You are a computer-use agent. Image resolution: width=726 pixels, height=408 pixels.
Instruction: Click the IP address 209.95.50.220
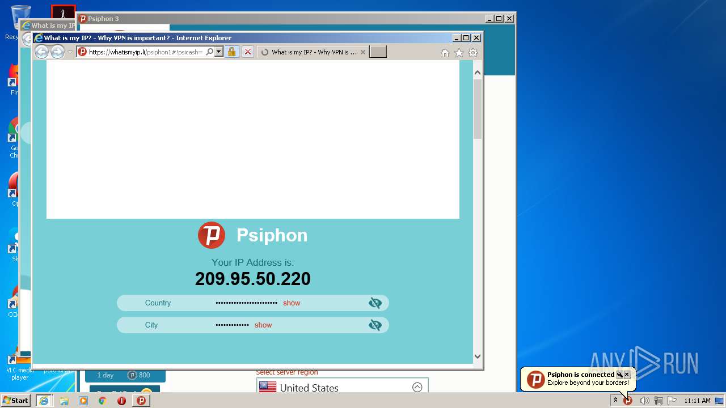253,279
